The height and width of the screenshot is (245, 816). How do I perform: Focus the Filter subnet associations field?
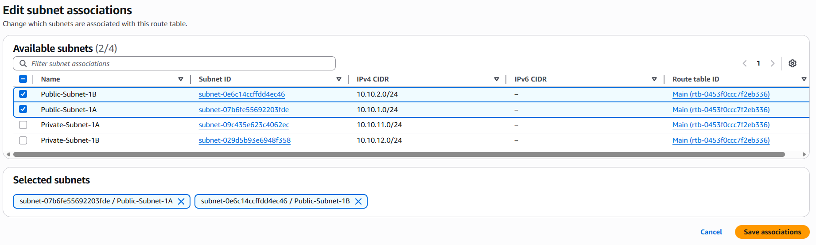174,63
